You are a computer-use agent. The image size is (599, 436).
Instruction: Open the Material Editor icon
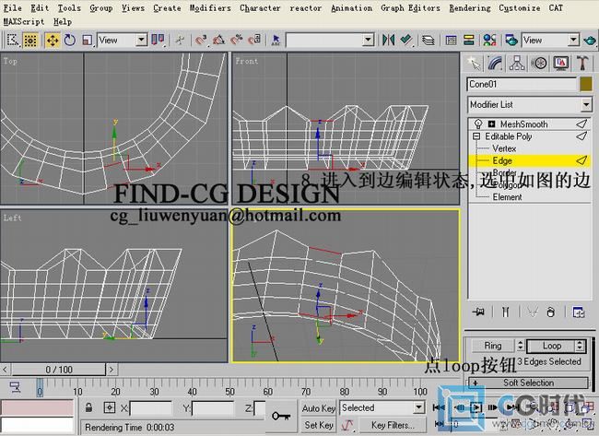point(489,40)
